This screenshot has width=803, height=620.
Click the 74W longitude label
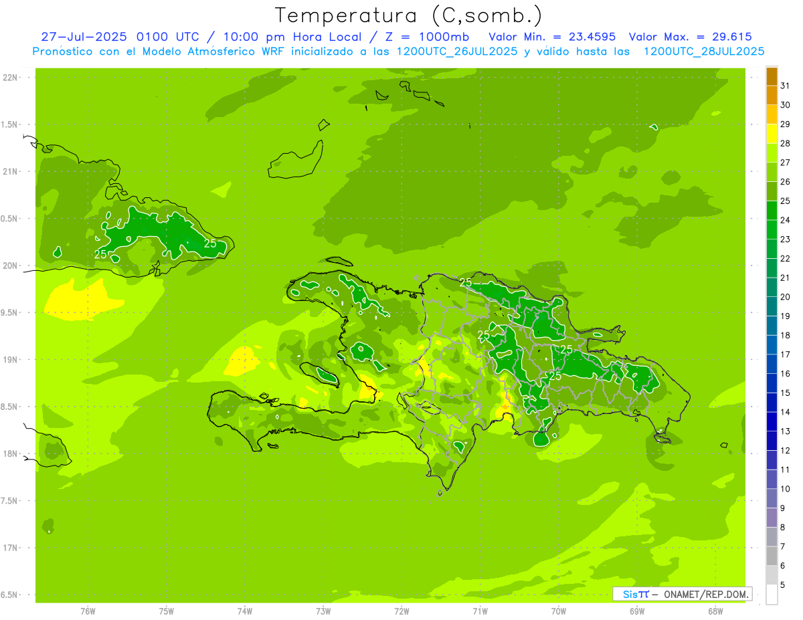coord(245,611)
